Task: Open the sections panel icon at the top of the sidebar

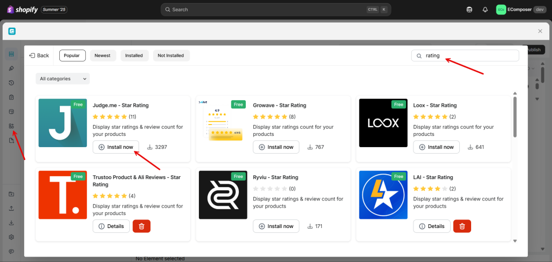Action: coord(11,54)
